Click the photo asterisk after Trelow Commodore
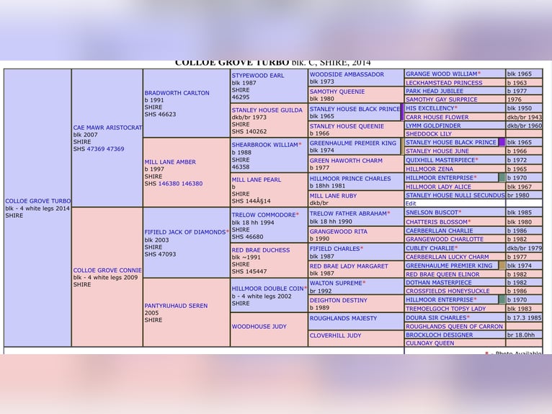Screen dimensions: 552x414 pyautogui.click(x=298, y=215)
